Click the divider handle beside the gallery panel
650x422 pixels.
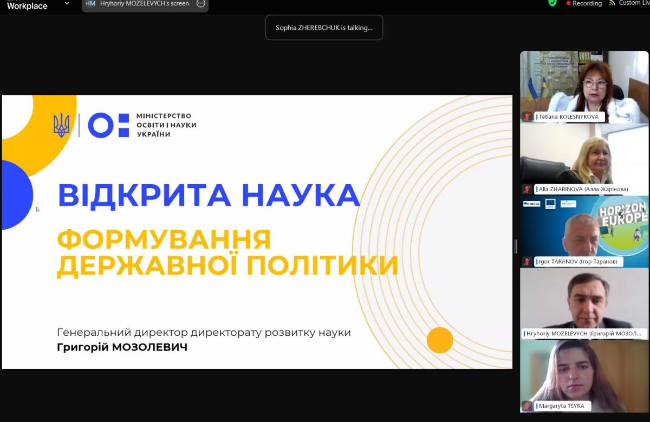[x=516, y=246]
